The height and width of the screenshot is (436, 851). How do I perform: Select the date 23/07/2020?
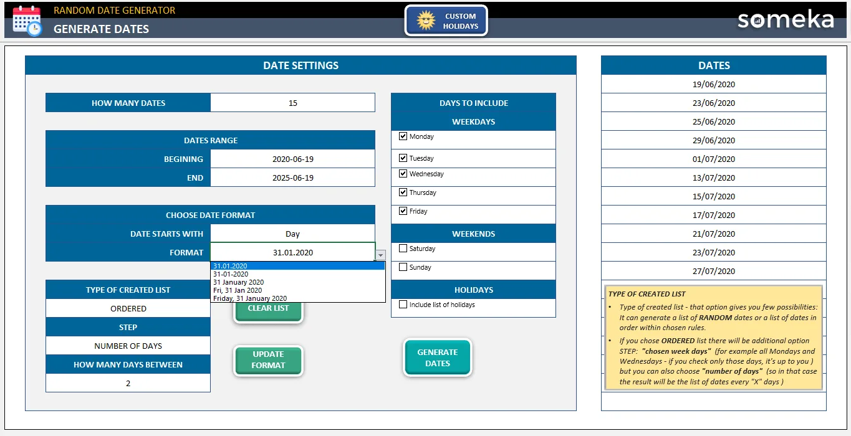714,252
